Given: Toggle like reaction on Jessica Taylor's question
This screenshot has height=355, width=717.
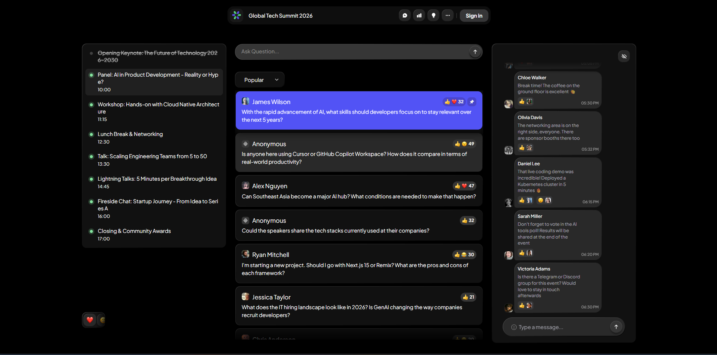Looking at the screenshot, I should (x=468, y=297).
